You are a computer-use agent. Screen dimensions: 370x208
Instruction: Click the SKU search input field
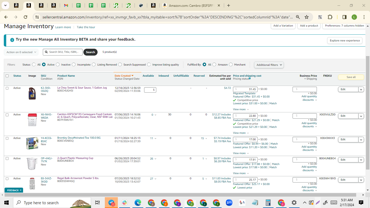coord(63,52)
